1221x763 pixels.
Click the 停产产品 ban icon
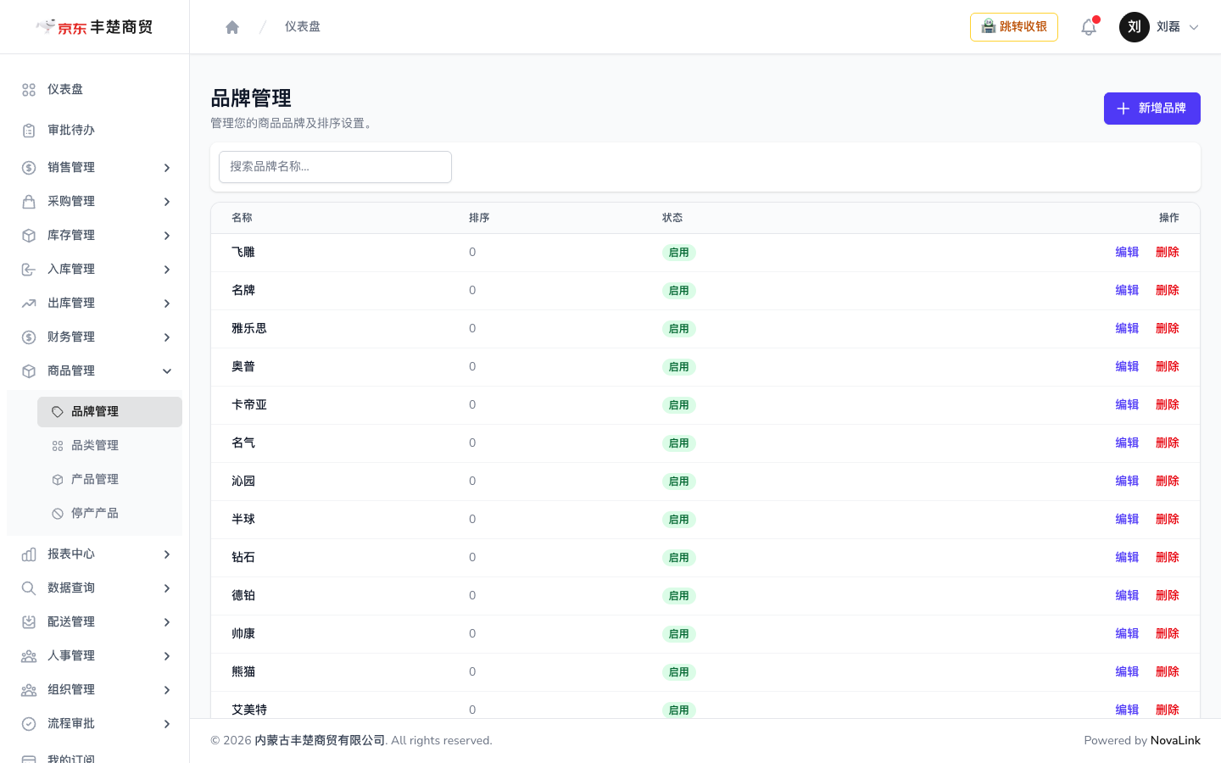click(58, 514)
